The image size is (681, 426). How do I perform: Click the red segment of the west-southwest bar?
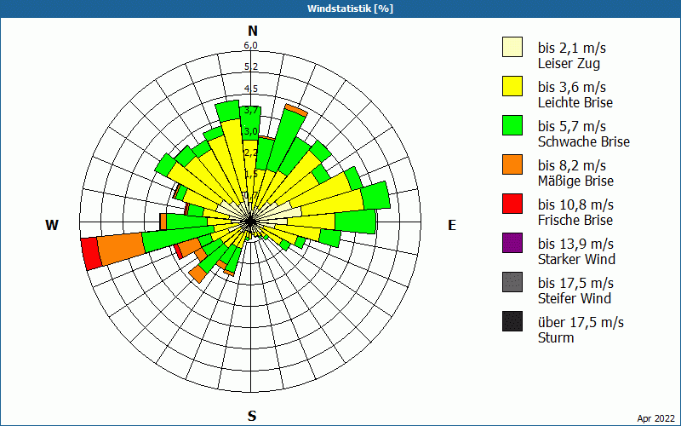click(91, 254)
